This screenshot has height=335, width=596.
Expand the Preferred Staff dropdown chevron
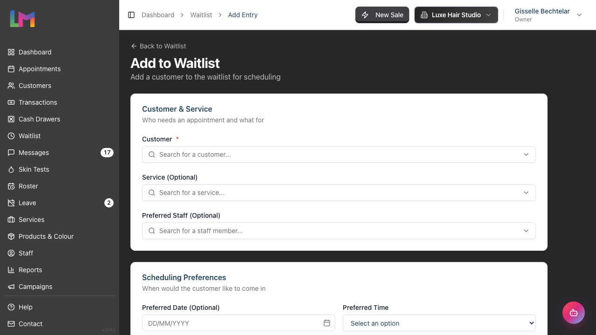(526, 231)
